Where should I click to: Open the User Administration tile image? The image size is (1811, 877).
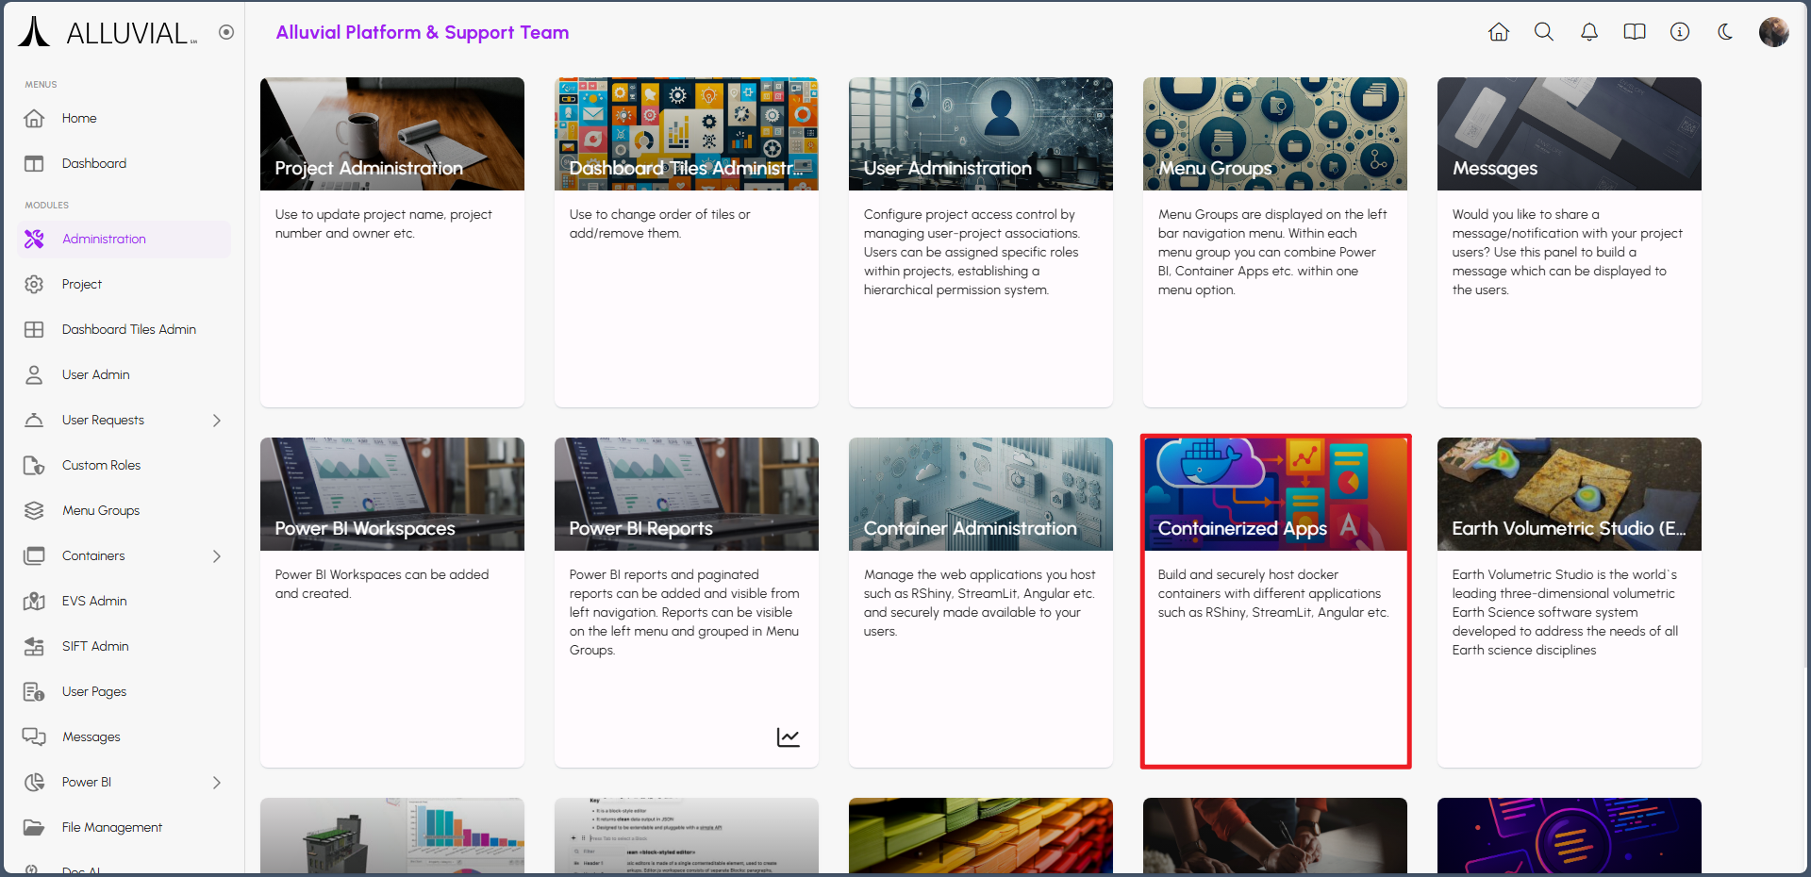click(x=980, y=134)
